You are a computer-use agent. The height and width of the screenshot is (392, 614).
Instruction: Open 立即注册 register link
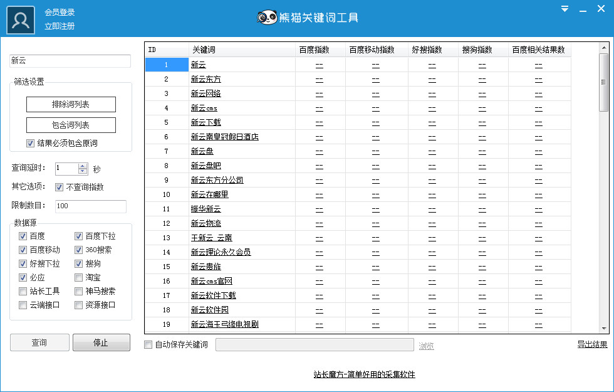60,26
